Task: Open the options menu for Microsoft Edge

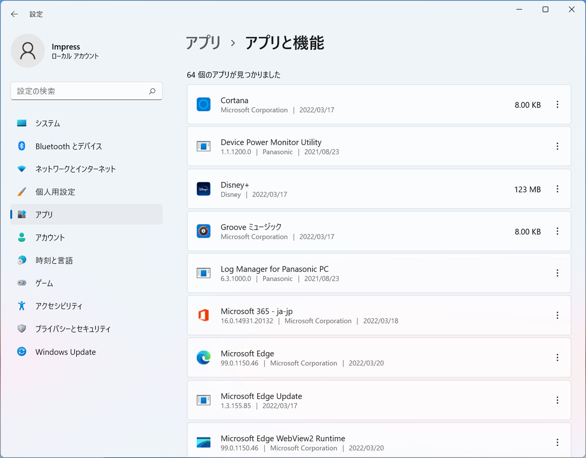Action: [557, 357]
